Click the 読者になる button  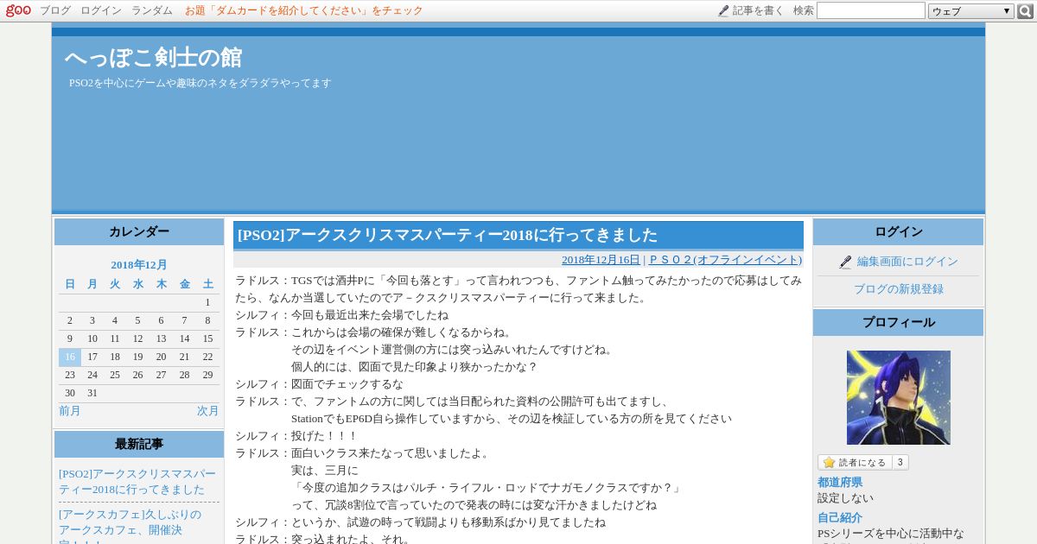pyautogui.click(x=855, y=462)
